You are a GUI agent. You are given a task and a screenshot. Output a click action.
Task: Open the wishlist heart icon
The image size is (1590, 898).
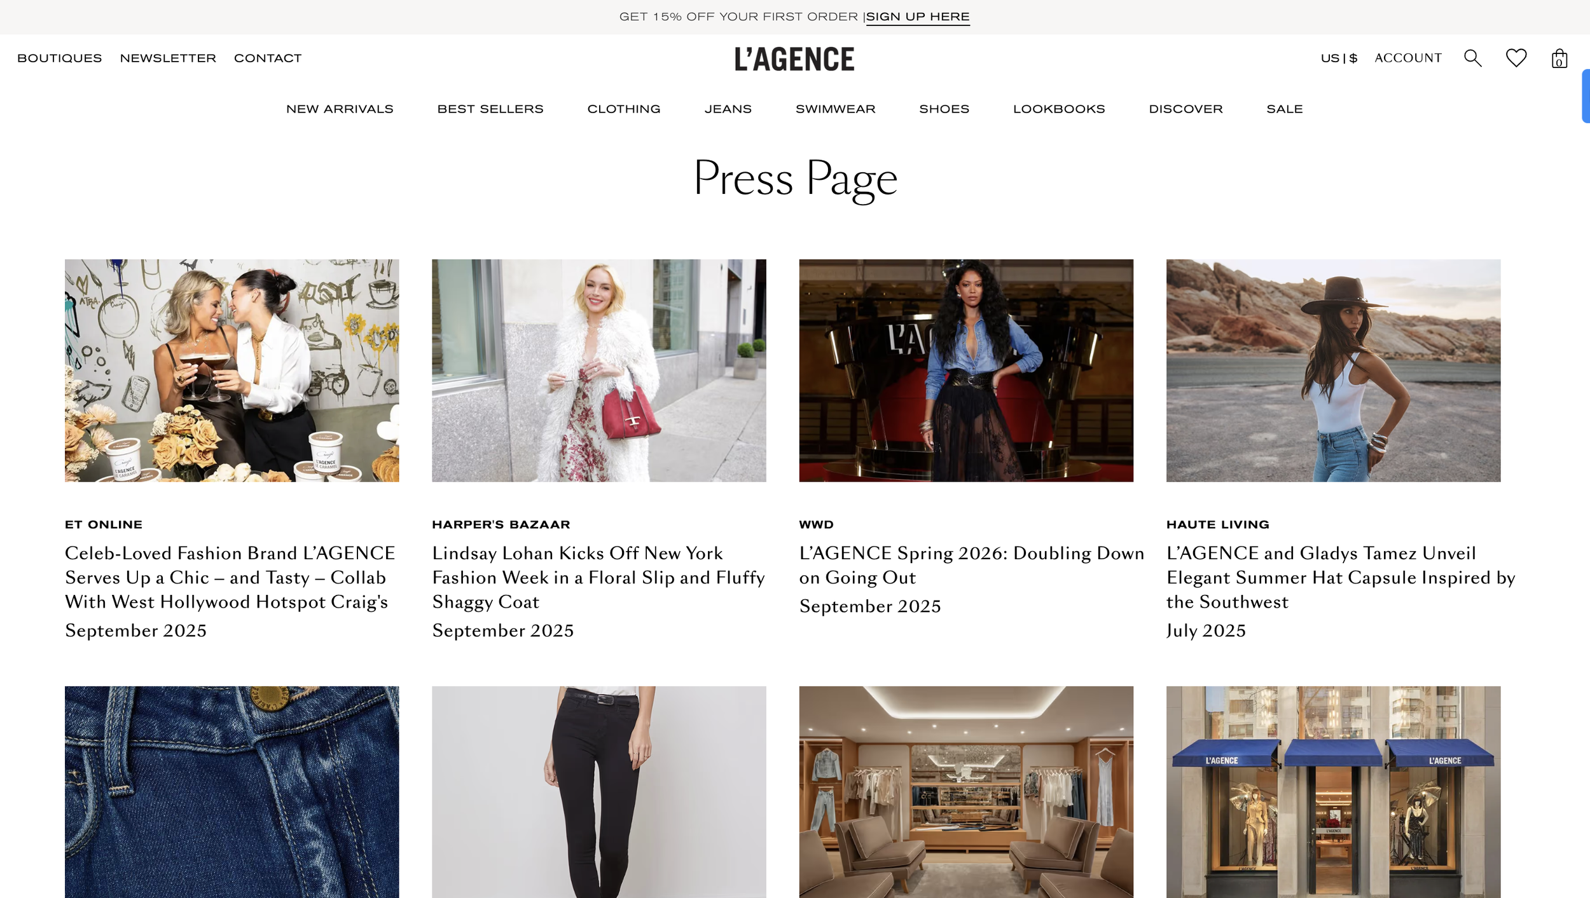(x=1516, y=58)
